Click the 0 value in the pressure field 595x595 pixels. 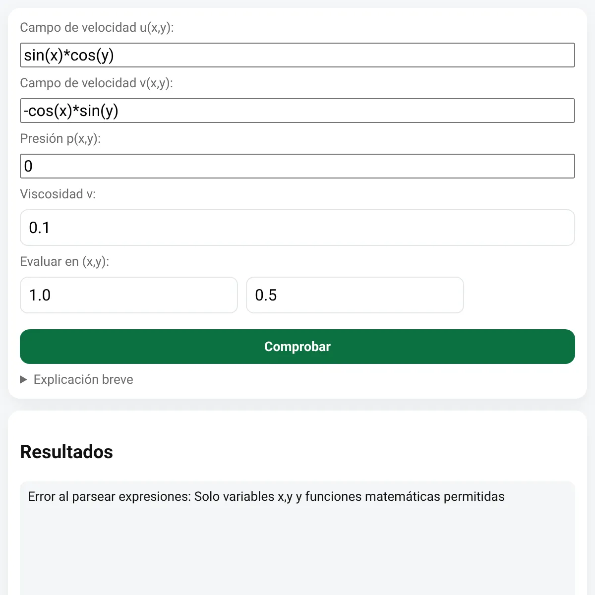28,166
